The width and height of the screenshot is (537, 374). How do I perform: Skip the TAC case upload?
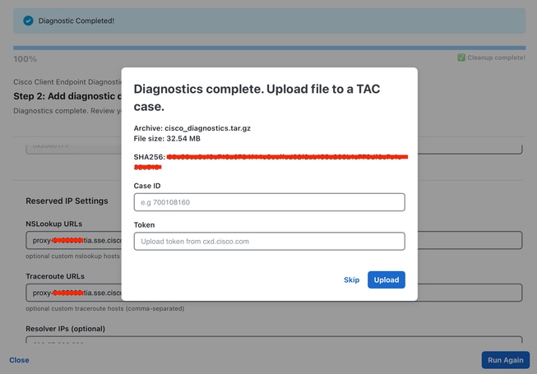pyautogui.click(x=351, y=280)
